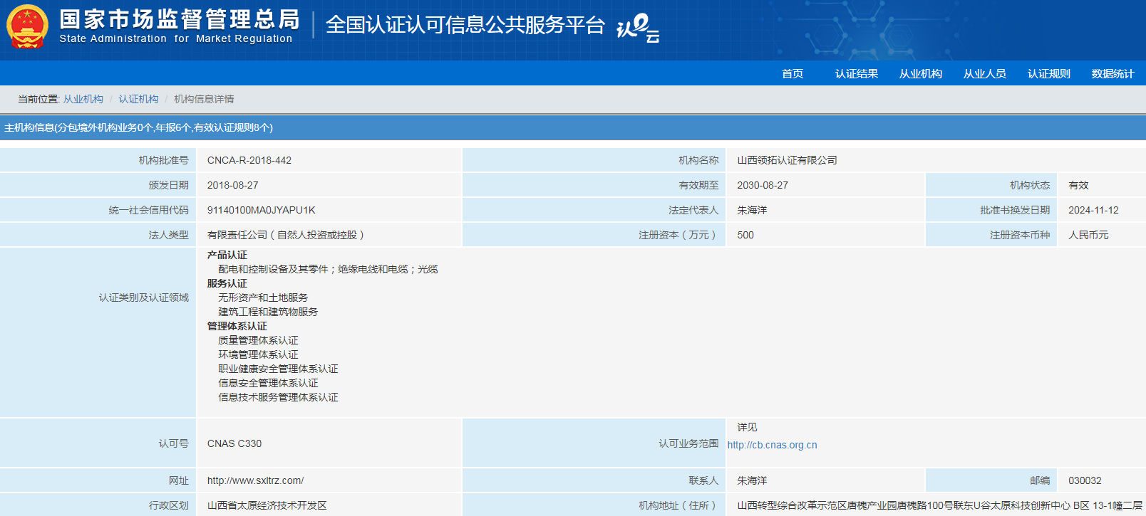This screenshot has width=1146, height=516.
Task: Click the 从业机构 breadcrumb link
Action: [83, 99]
